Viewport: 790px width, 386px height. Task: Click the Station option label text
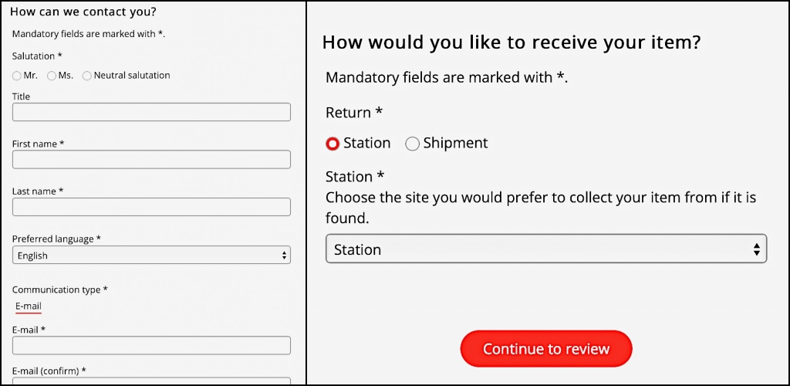pos(366,143)
